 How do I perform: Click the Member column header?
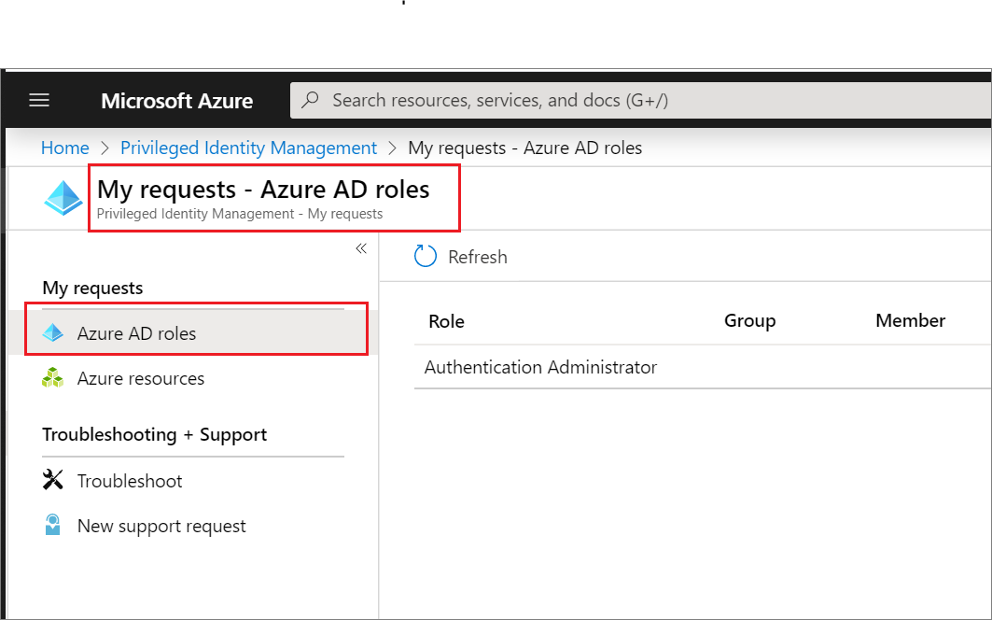[x=911, y=320]
